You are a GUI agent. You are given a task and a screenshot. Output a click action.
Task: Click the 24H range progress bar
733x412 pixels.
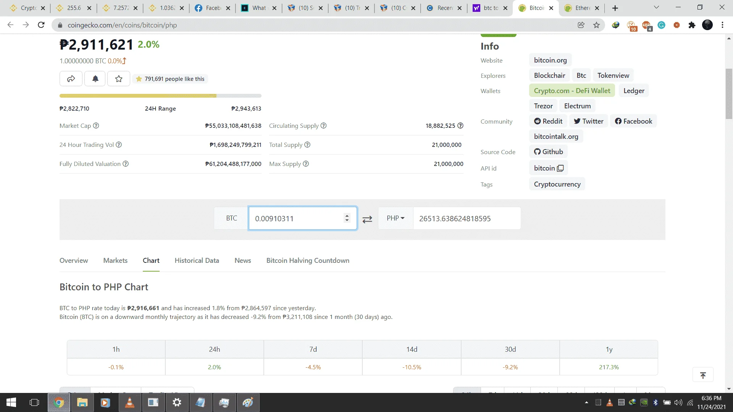[x=160, y=96]
